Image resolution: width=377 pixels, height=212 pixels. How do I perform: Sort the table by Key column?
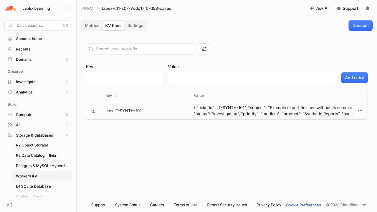111,95
